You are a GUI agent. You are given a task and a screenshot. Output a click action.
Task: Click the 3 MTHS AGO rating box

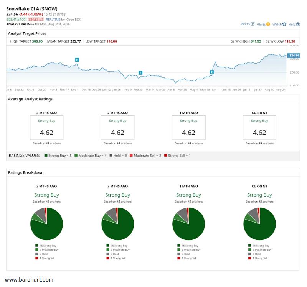46,128
